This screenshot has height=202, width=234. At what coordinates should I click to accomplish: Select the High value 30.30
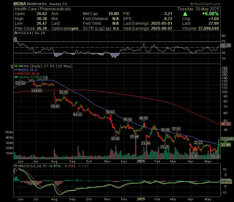[42, 19]
